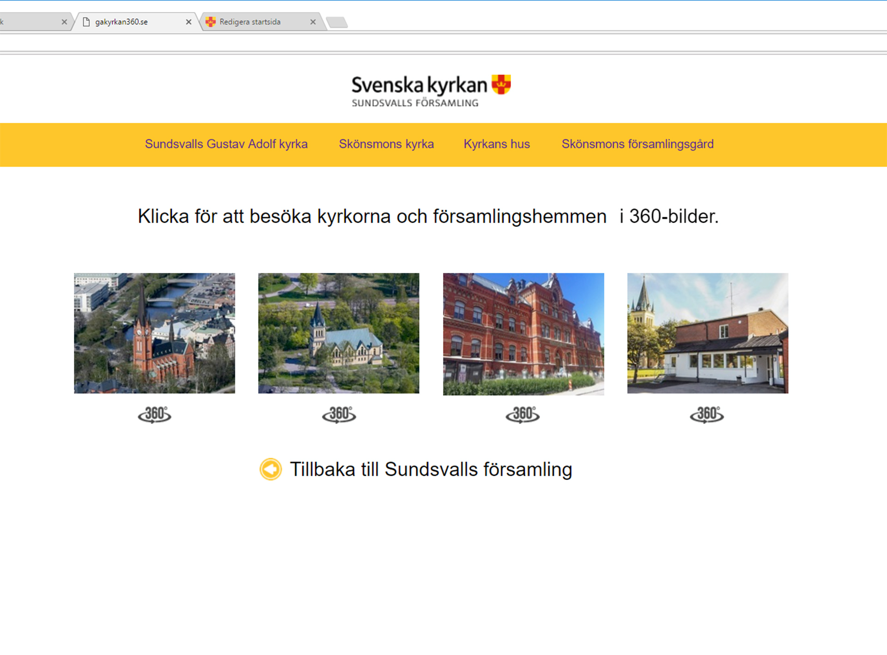
Task: Click 360° icon under Skönsmons kyrka photo
Action: 339,414
